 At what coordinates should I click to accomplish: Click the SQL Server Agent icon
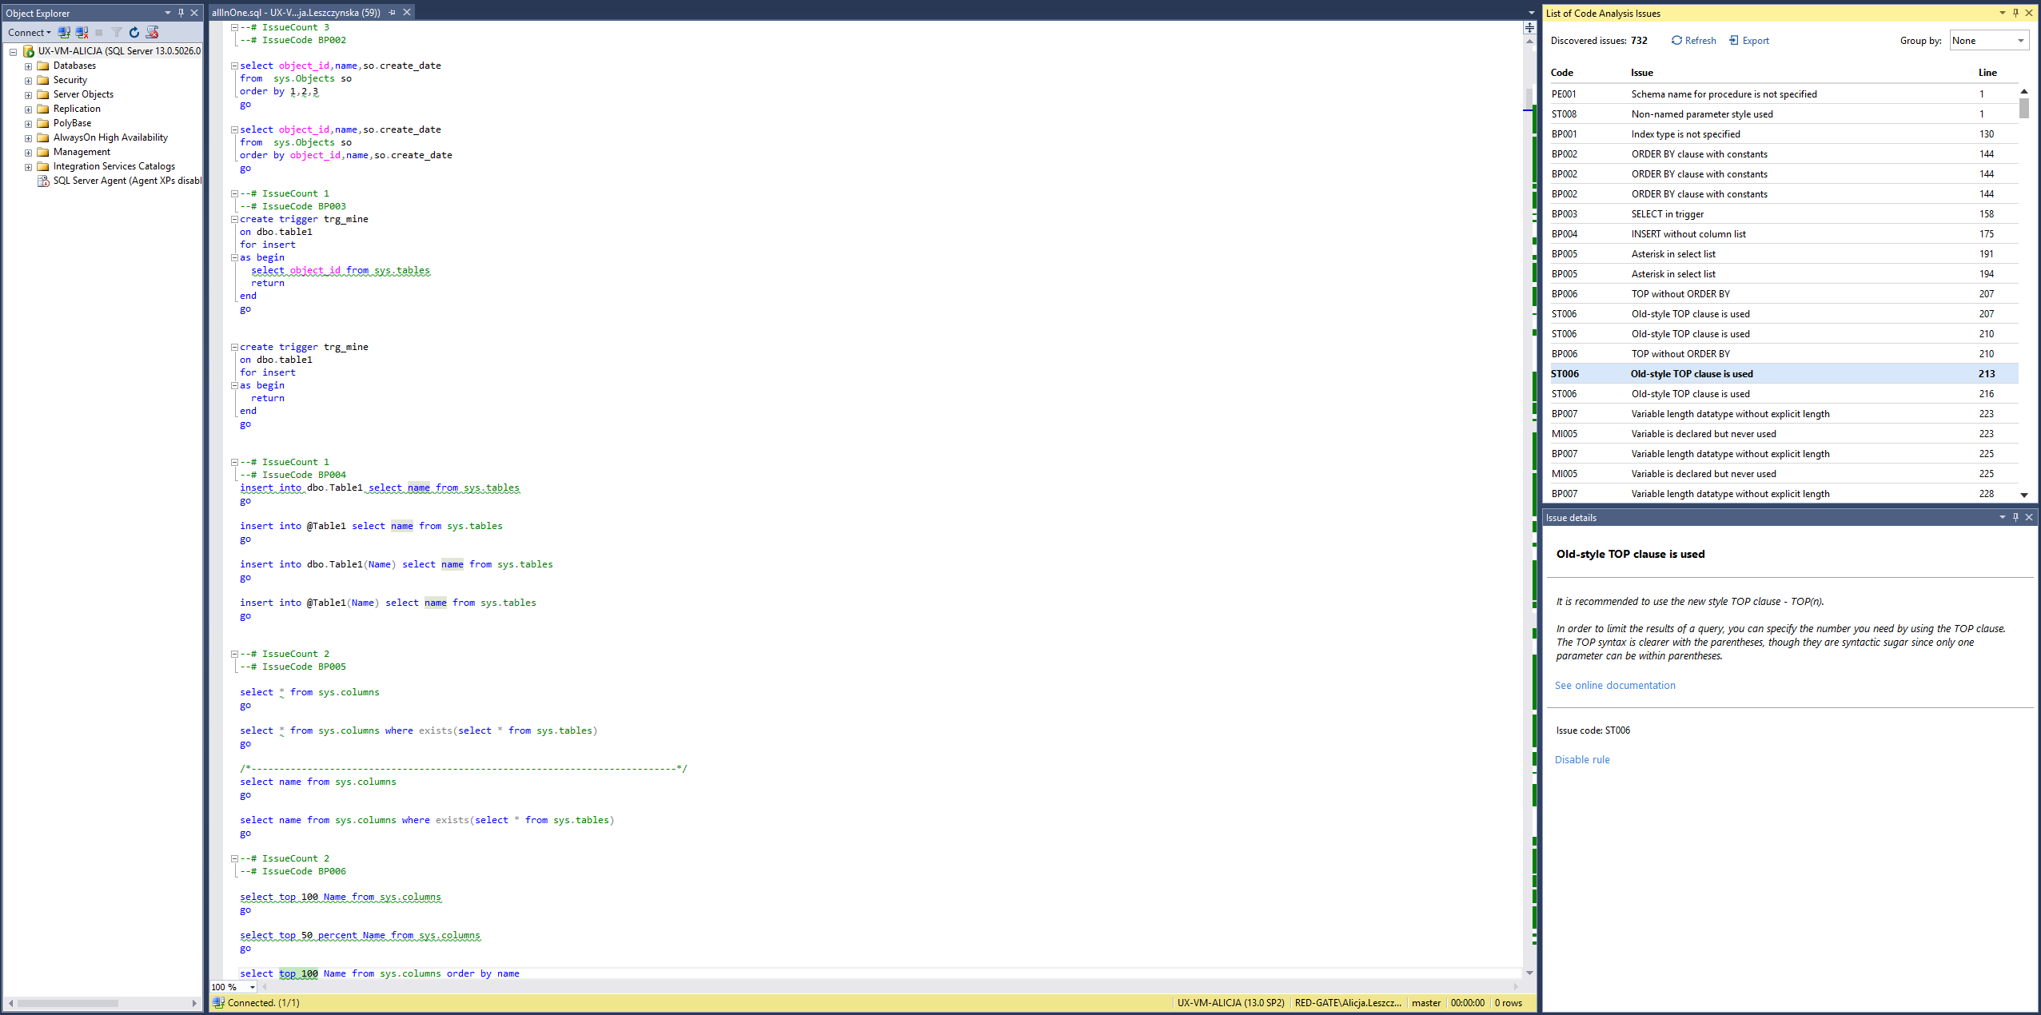(43, 181)
